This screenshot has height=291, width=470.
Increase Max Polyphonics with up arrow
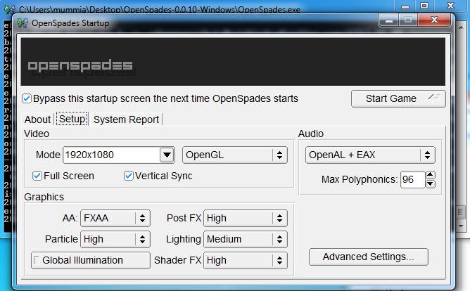tap(431, 175)
